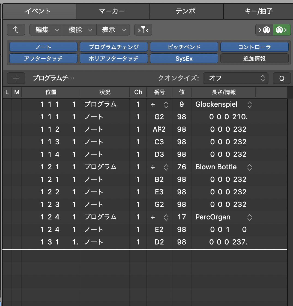Click the plus button to add event
293x306 pixels.
click(16, 78)
